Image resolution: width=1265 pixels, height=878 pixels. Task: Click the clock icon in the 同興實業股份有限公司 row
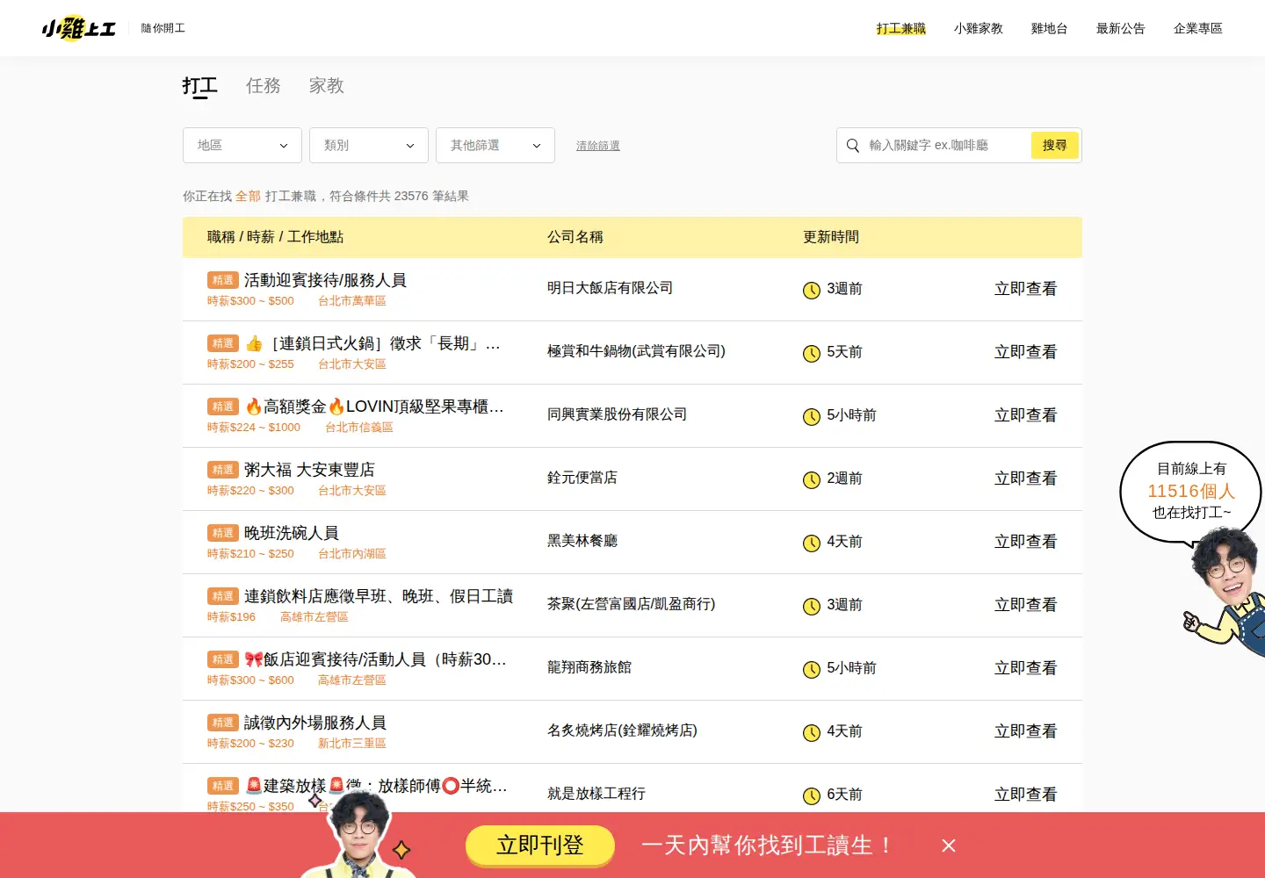coord(812,416)
